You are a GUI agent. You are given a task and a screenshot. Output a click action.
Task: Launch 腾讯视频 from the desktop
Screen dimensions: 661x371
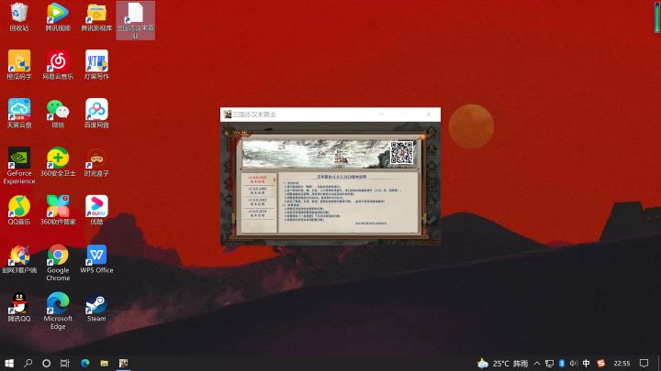pos(58,17)
